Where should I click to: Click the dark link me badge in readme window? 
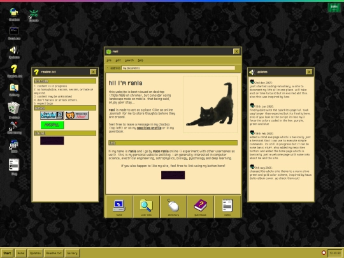(52, 141)
